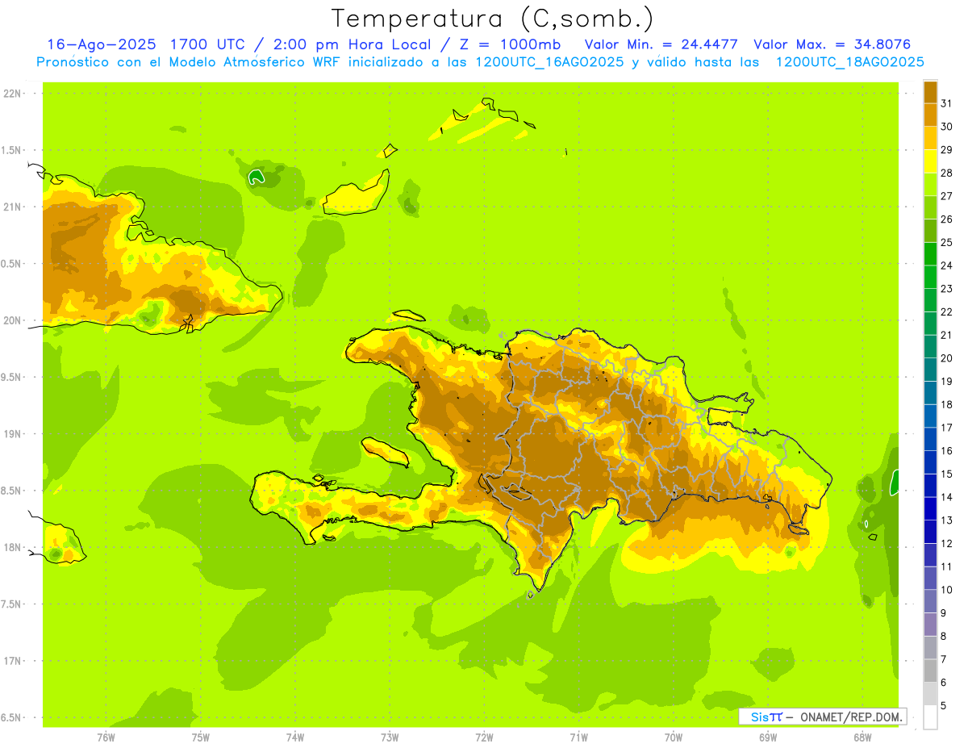Click the latitude axis label "18N"
The height and width of the screenshot is (748, 968).
(14, 547)
